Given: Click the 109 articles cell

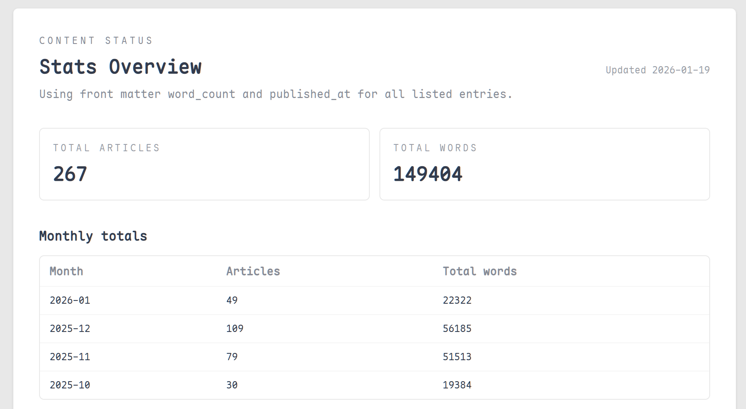Looking at the screenshot, I should (235, 329).
